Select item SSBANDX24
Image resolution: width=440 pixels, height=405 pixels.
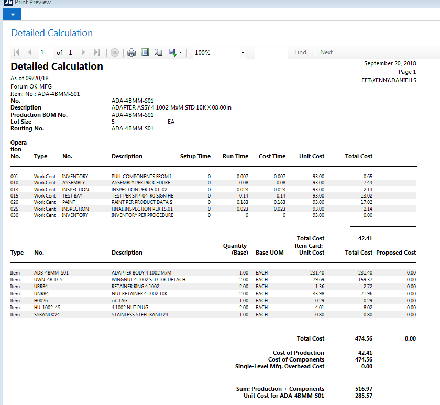point(47,315)
